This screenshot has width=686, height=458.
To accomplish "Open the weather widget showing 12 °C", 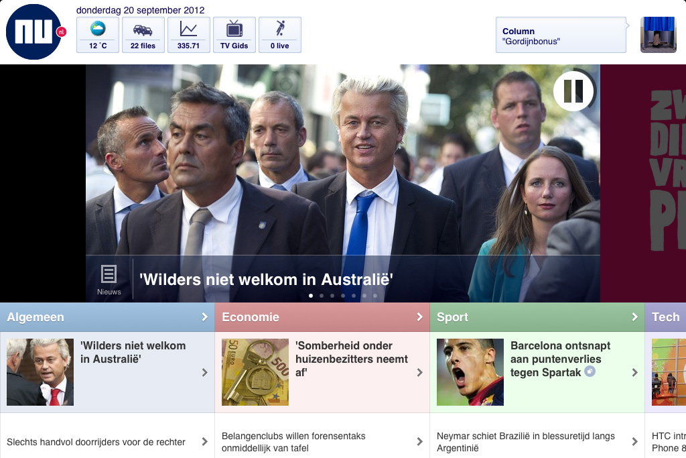I will click(x=98, y=35).
